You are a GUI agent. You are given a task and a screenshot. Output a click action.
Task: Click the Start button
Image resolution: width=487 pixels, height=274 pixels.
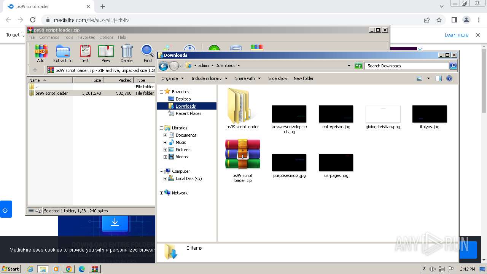11,269
